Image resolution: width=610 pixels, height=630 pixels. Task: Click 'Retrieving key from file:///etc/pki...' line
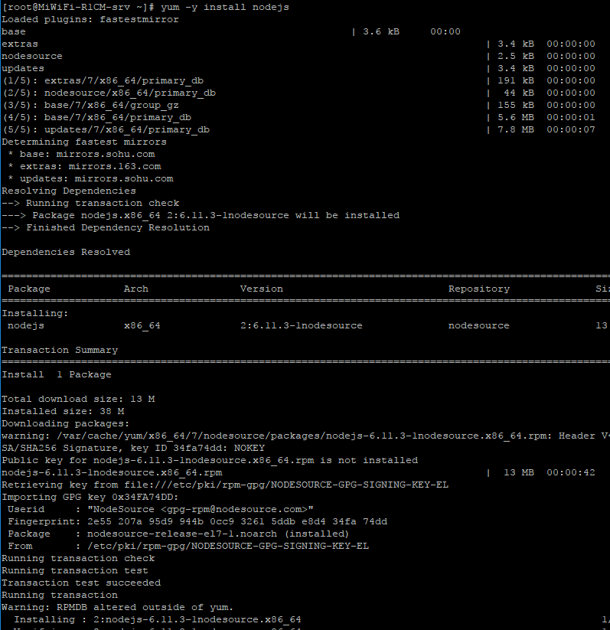point(225,485)
